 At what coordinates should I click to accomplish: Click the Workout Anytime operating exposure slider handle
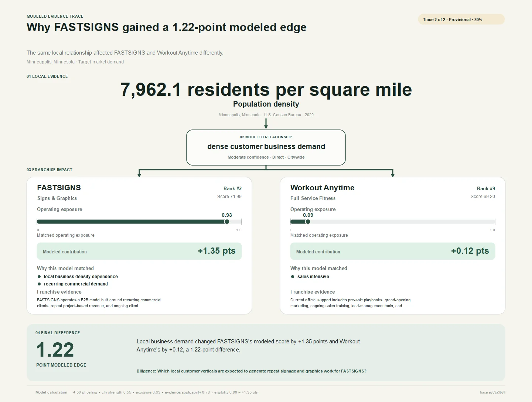pyautogui.click(x=308, y=222)
